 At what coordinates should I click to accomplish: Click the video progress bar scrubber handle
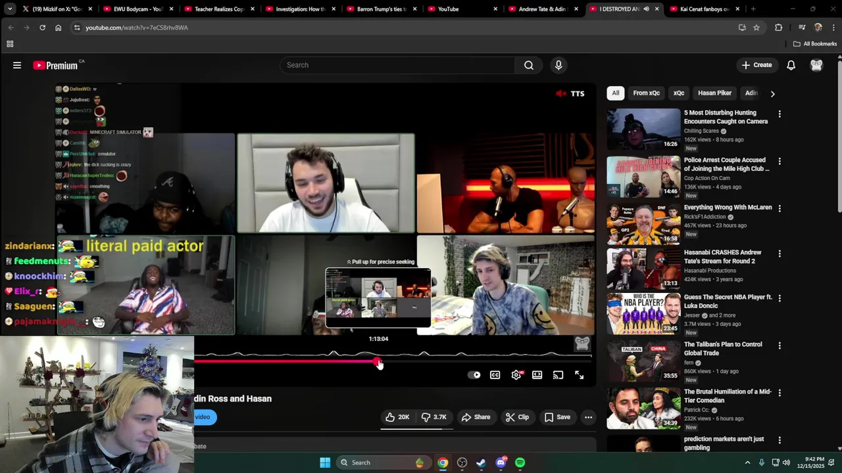(x=378, y=361)
